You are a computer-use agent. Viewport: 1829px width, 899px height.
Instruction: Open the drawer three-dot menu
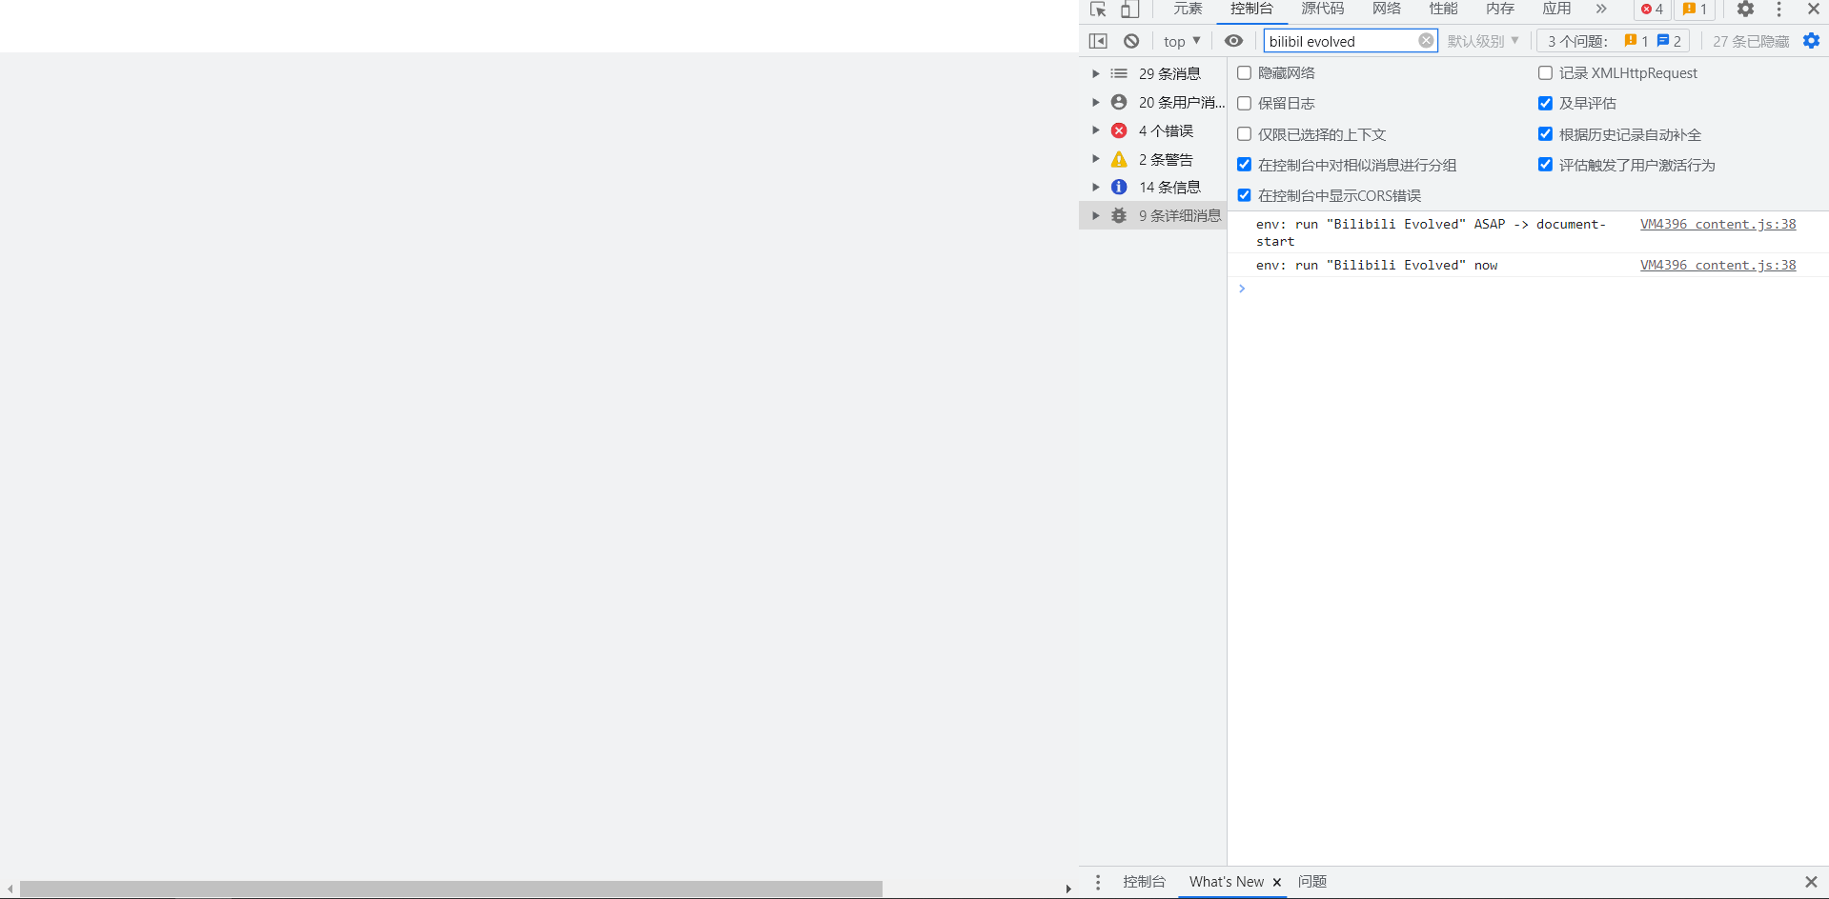coord(1098,882)
